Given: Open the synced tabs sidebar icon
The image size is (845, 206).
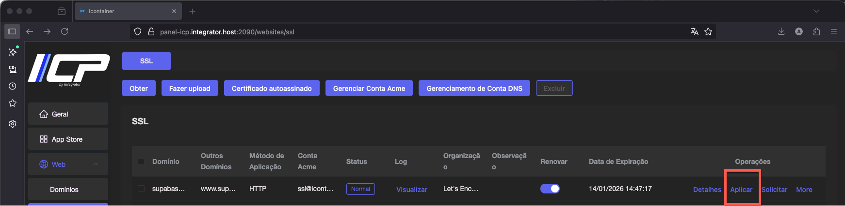Looking at the screenshot, I should [13, 69].
